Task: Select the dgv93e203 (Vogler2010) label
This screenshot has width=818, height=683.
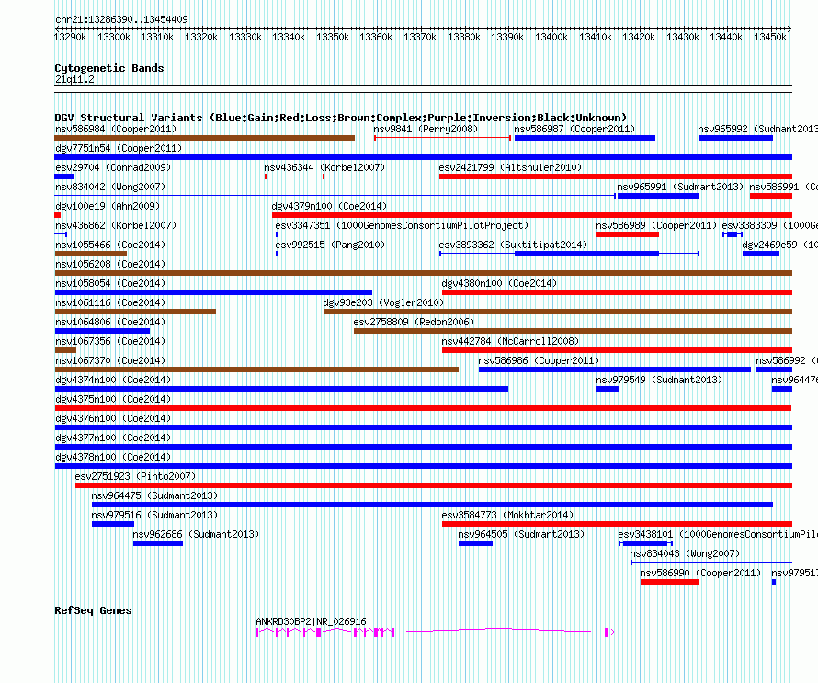Action: coord(383,302)
